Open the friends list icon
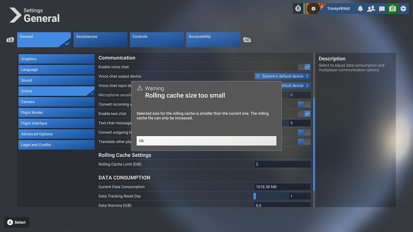The width and height of the screenshot is (413, 232). pyautogui.click(x=371, y=8)
